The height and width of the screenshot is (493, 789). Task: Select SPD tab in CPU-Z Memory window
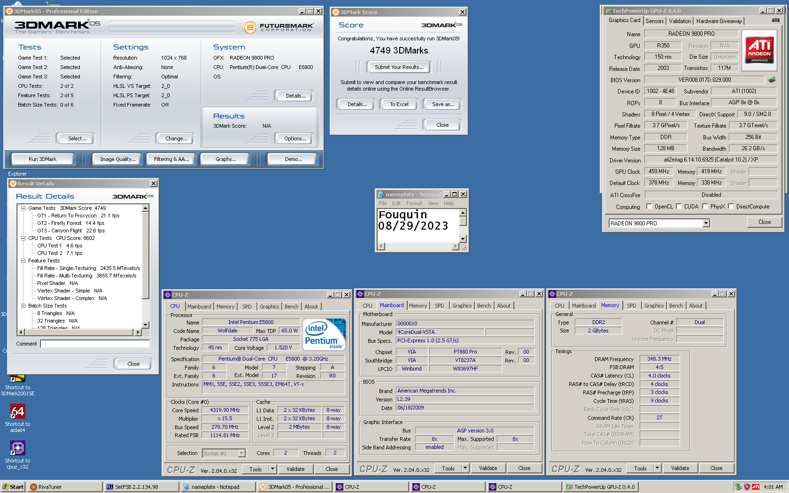(631, 306)
